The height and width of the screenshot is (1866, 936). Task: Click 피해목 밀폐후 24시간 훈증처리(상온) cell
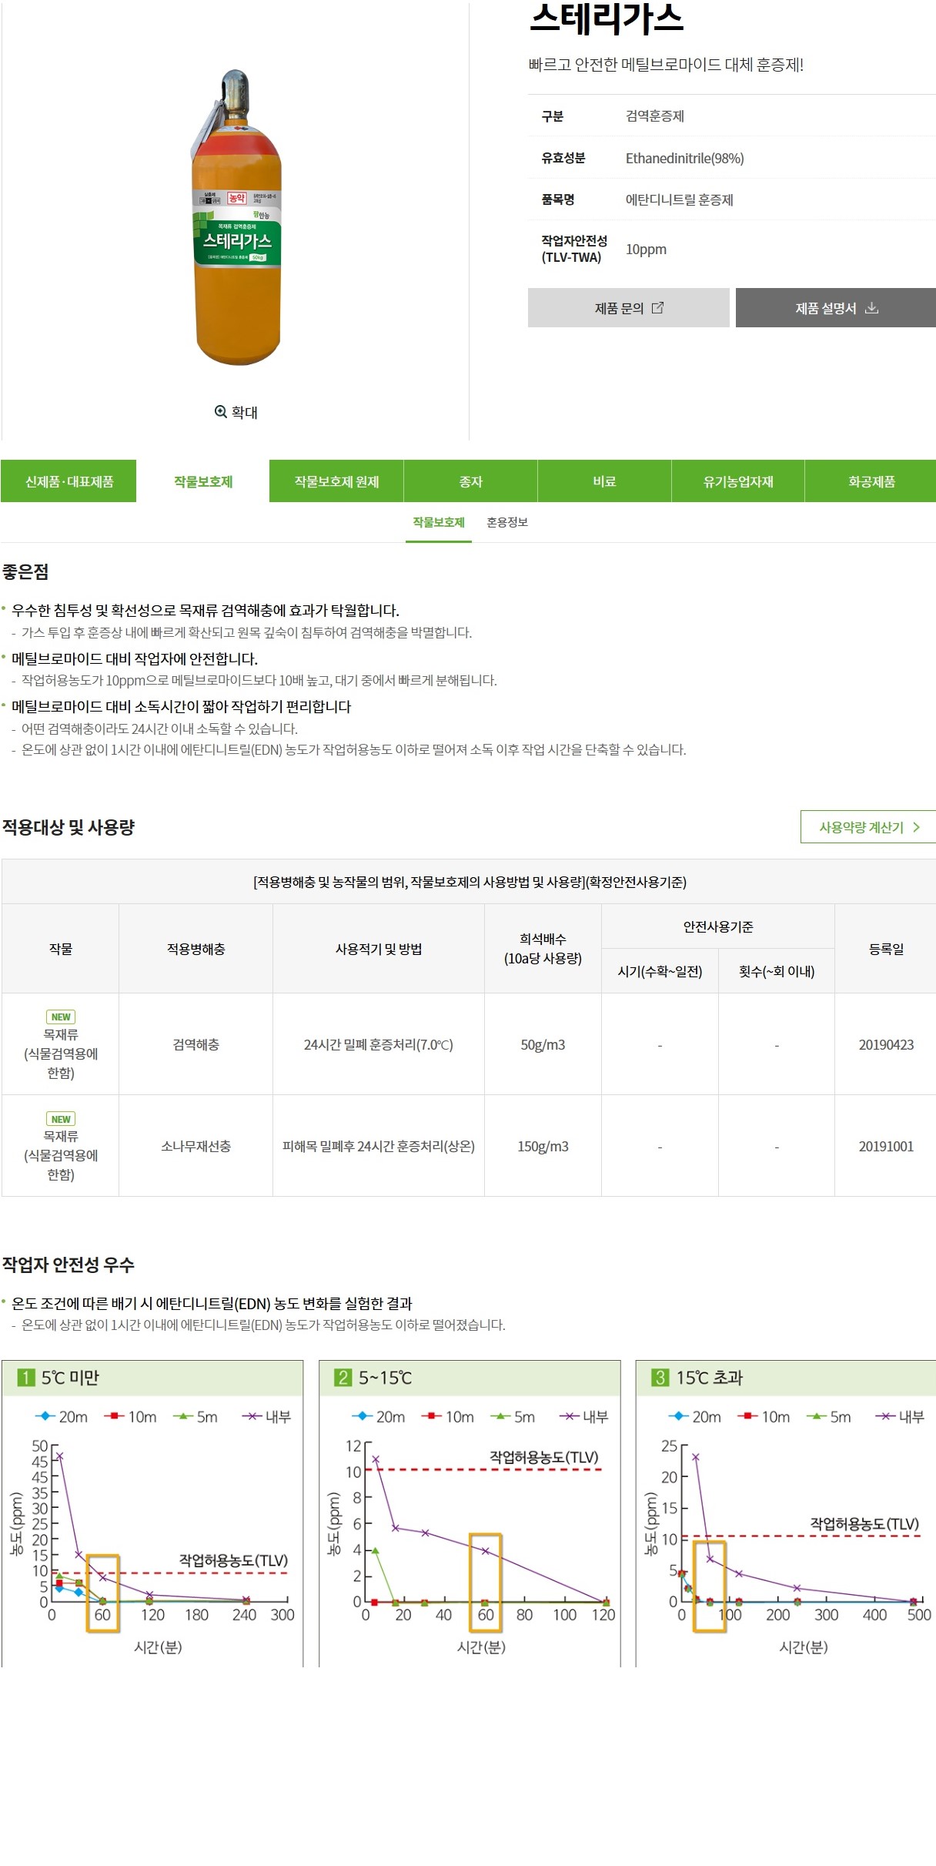(378, 1146)
